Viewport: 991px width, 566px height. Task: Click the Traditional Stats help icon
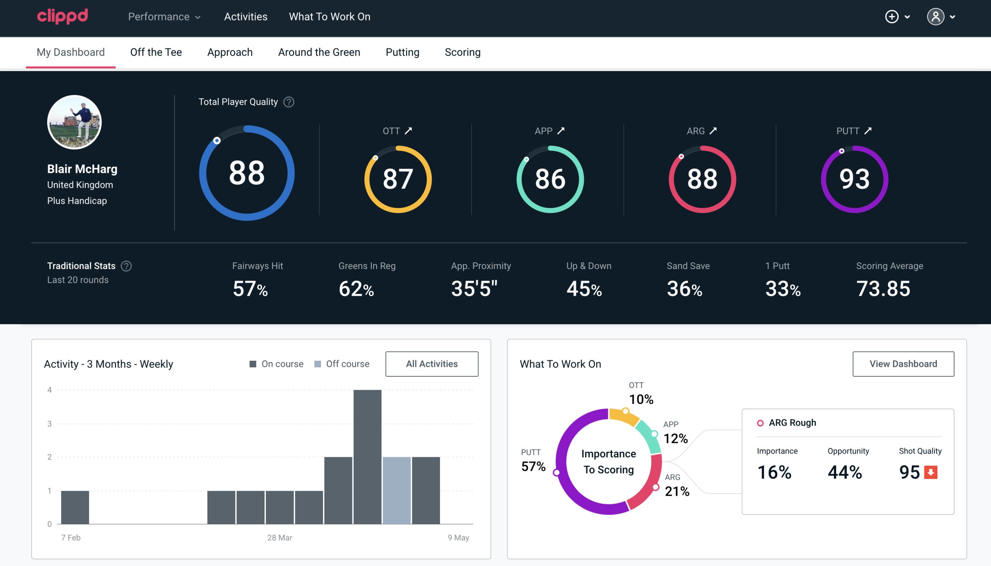[x=126, y=266]
